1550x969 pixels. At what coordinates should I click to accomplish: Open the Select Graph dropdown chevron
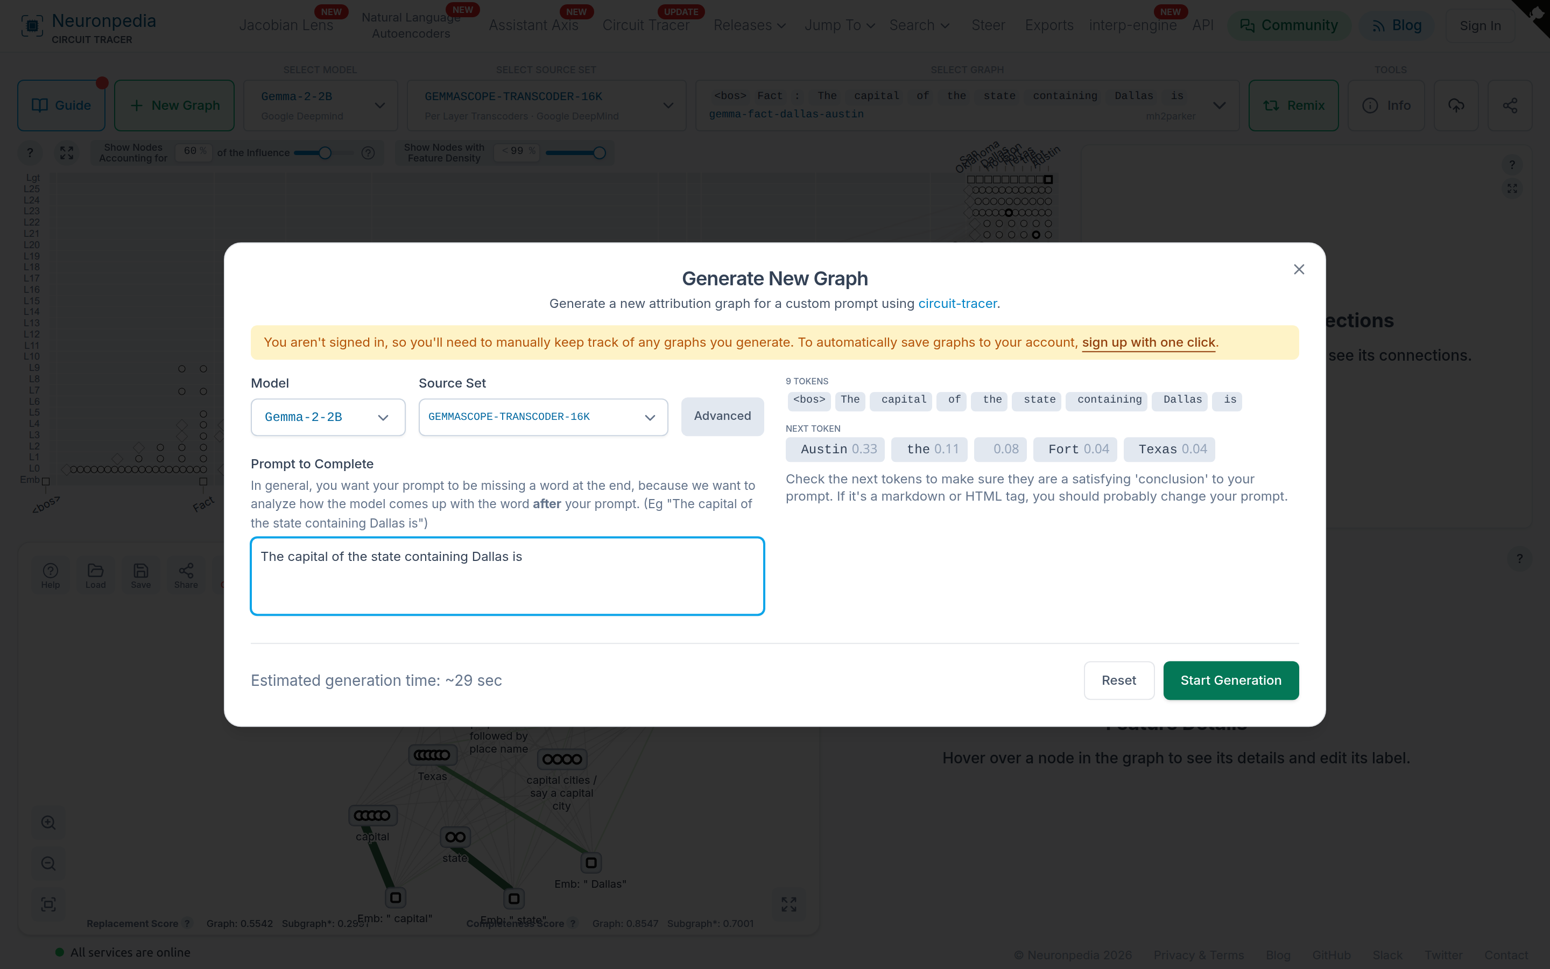tap(1220, 106)
